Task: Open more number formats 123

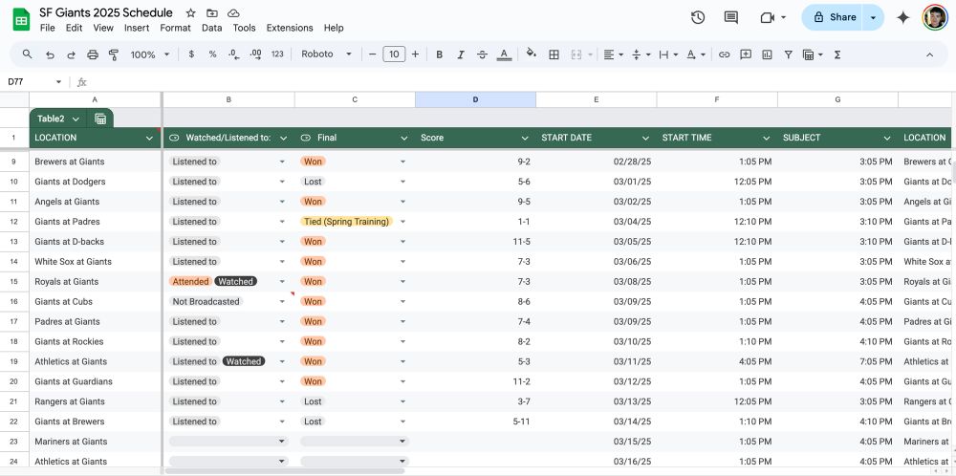Action: pyautogui.click(x=277, y=54)
